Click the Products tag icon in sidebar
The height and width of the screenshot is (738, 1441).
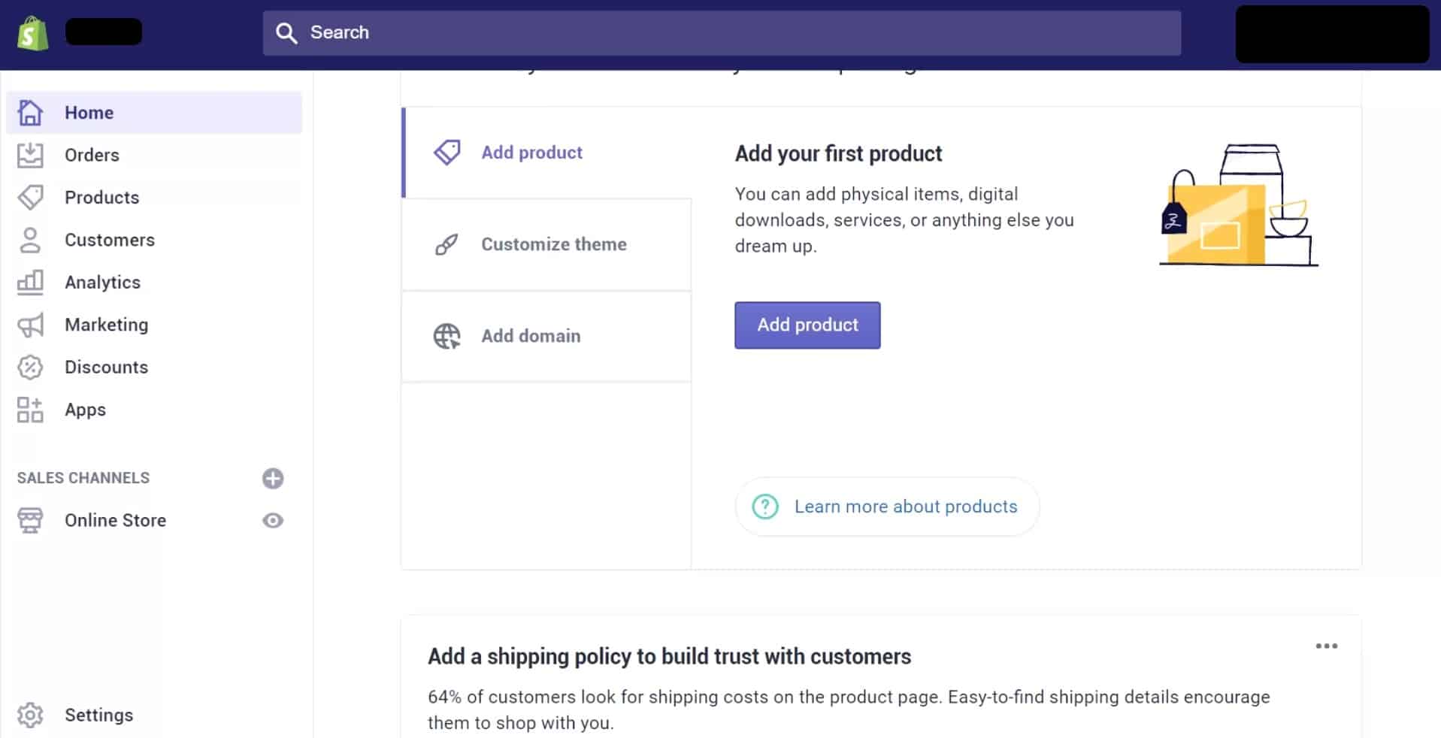tap(30, 198)
